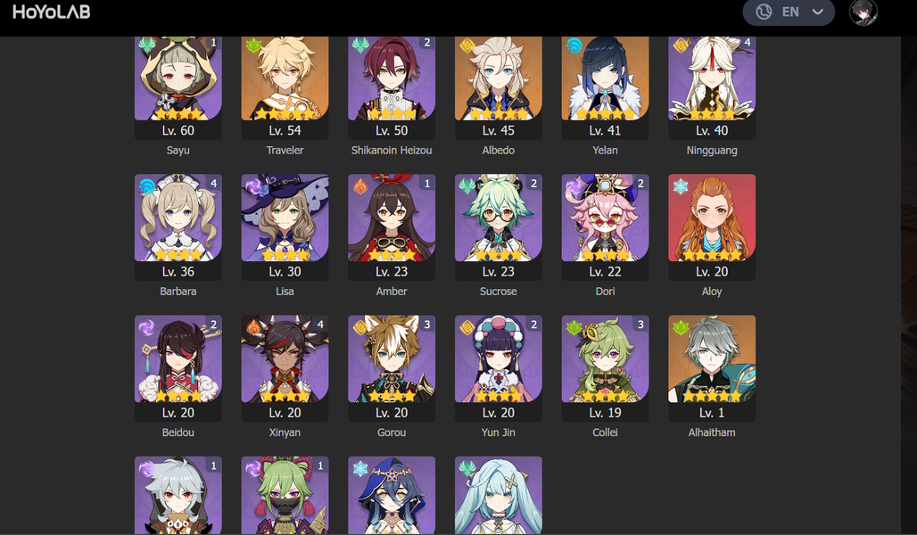Viewport: 917px width, 535px height.
Task: Click Barbara's Hydro element icon
Action: click(x=147, y=186)
